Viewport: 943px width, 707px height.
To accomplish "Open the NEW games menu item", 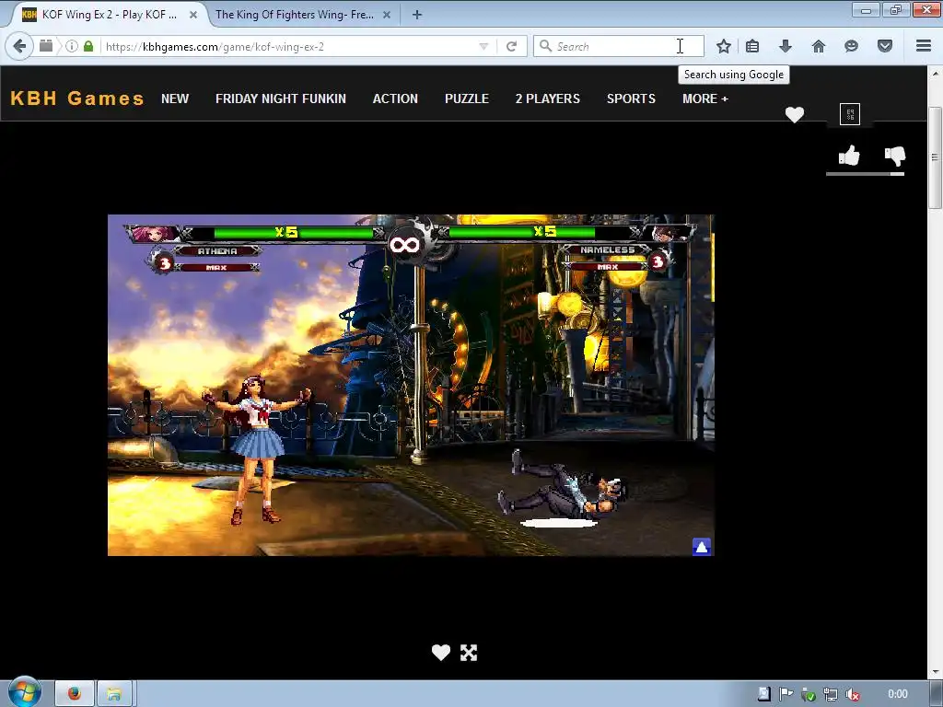I will (175, 99).
